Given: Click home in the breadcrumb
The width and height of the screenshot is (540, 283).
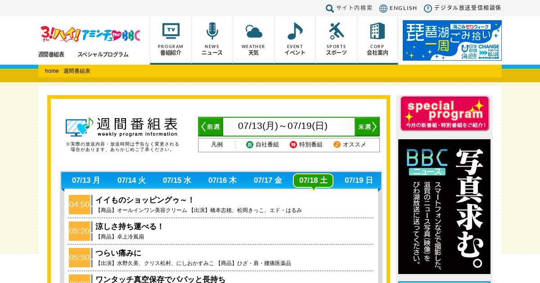Looking at the screenshot, I should pyautogui.click(x=52, y=71).
